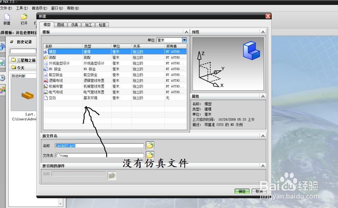Collapse the 要引用的部件 section

(x=263, y=165)
